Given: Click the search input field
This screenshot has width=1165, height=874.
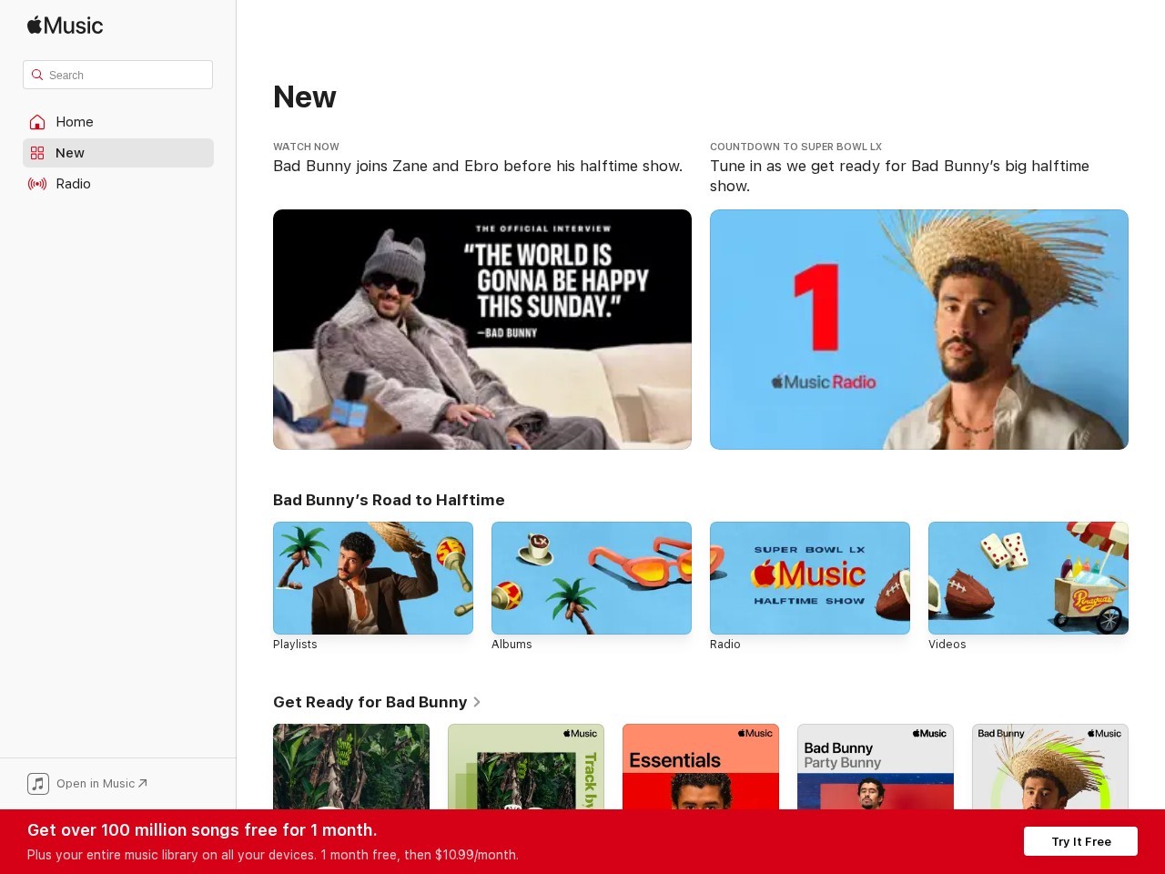Looking at the screenshot, I should coord(118,75).
